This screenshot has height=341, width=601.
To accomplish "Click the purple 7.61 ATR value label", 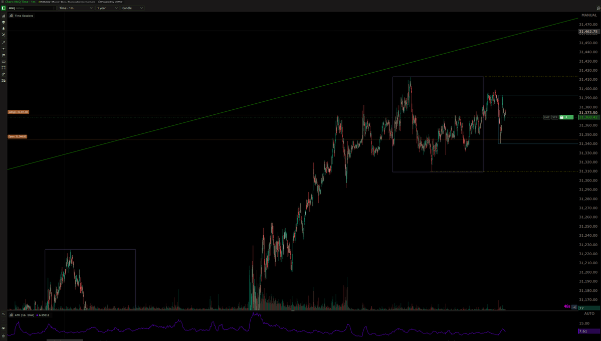I will tap(589, 331).
